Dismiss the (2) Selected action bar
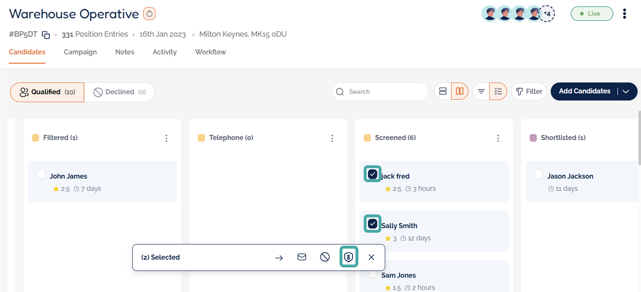641x292 pixels. [x=371, y=257]
